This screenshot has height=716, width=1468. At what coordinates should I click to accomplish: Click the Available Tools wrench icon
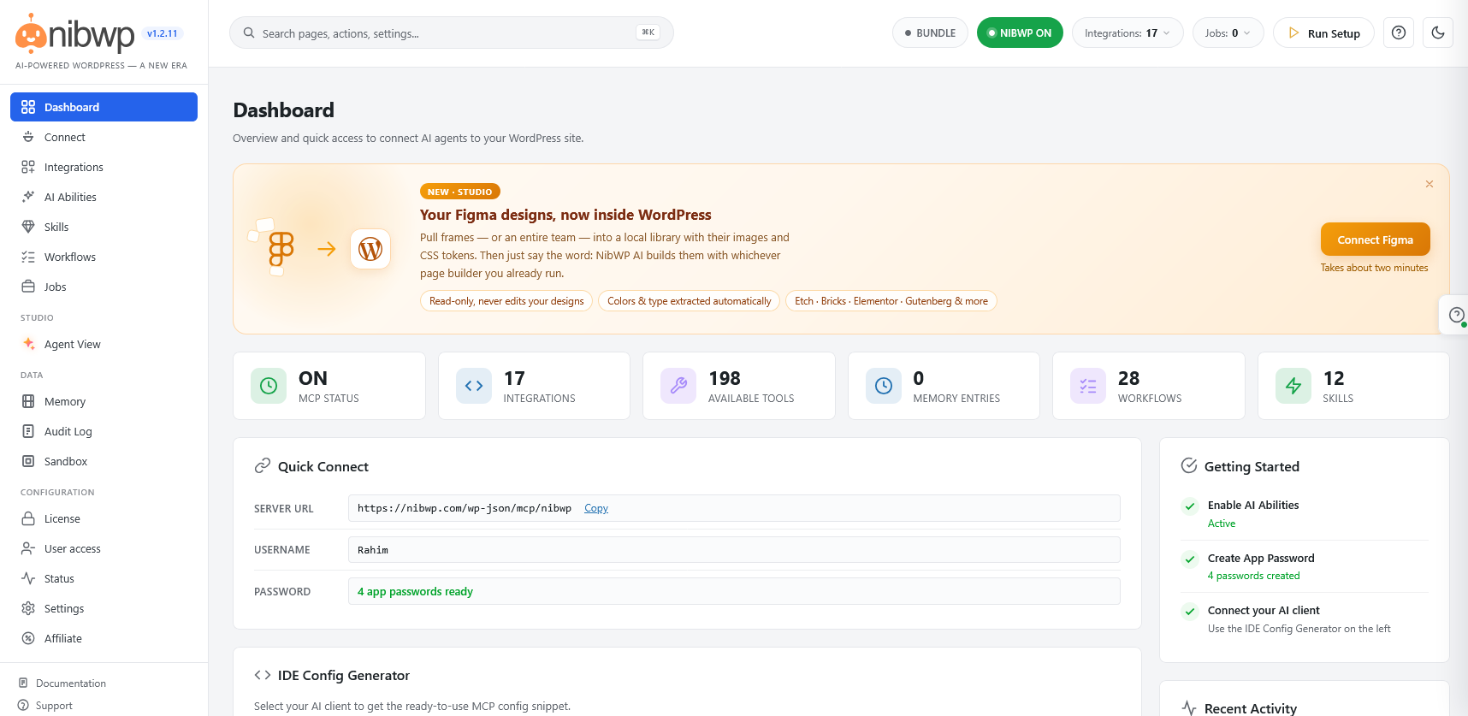(678, 386)
